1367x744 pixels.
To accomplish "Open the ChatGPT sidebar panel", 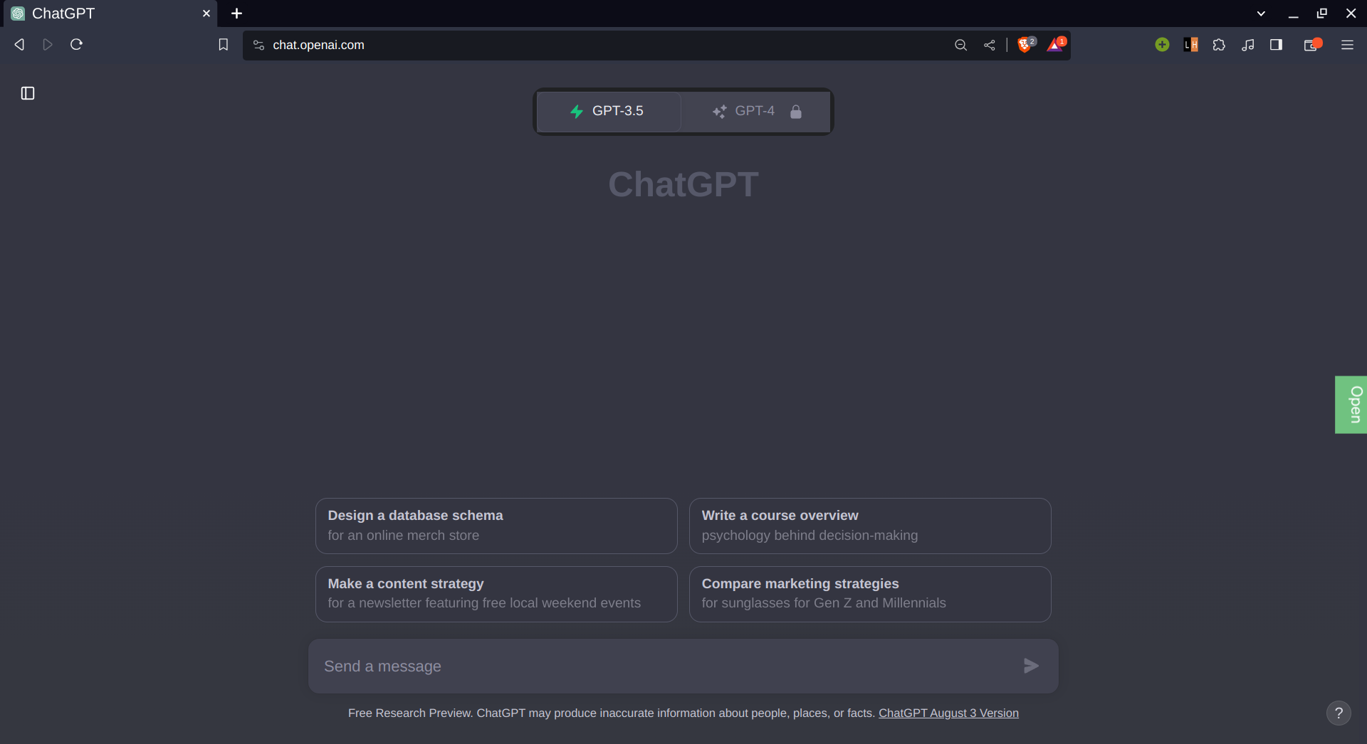I will tap(28, 93).
